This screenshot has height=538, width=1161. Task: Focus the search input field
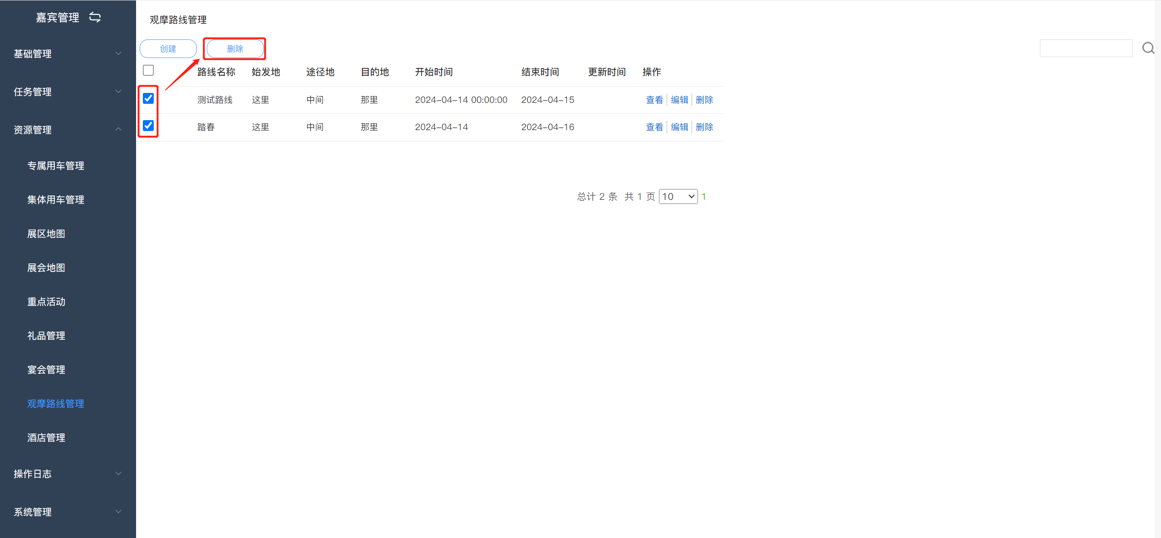(1086, 48)
